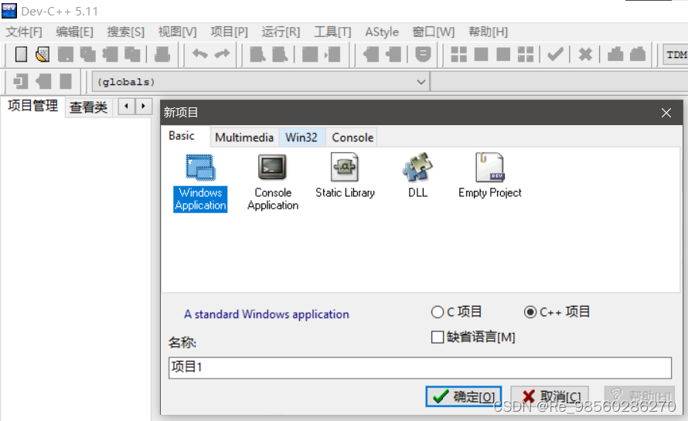The width and height of the screenshot is (688, 421).
Task: Click the 名称: label text
Action: 182,342
